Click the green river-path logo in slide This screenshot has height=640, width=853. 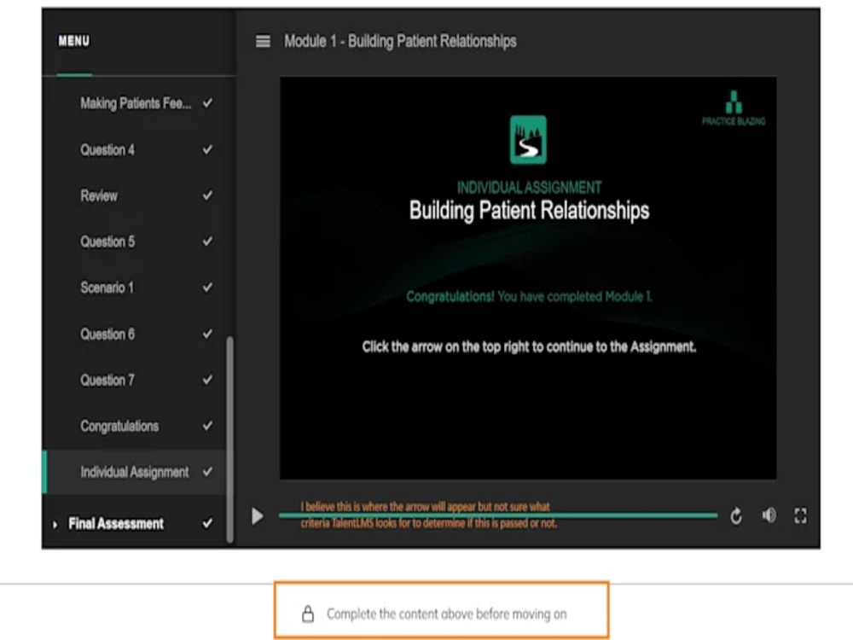(x=528, y=139)
